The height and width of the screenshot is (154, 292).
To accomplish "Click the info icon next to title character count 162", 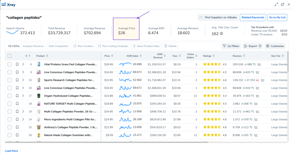I will pos(221,34).
